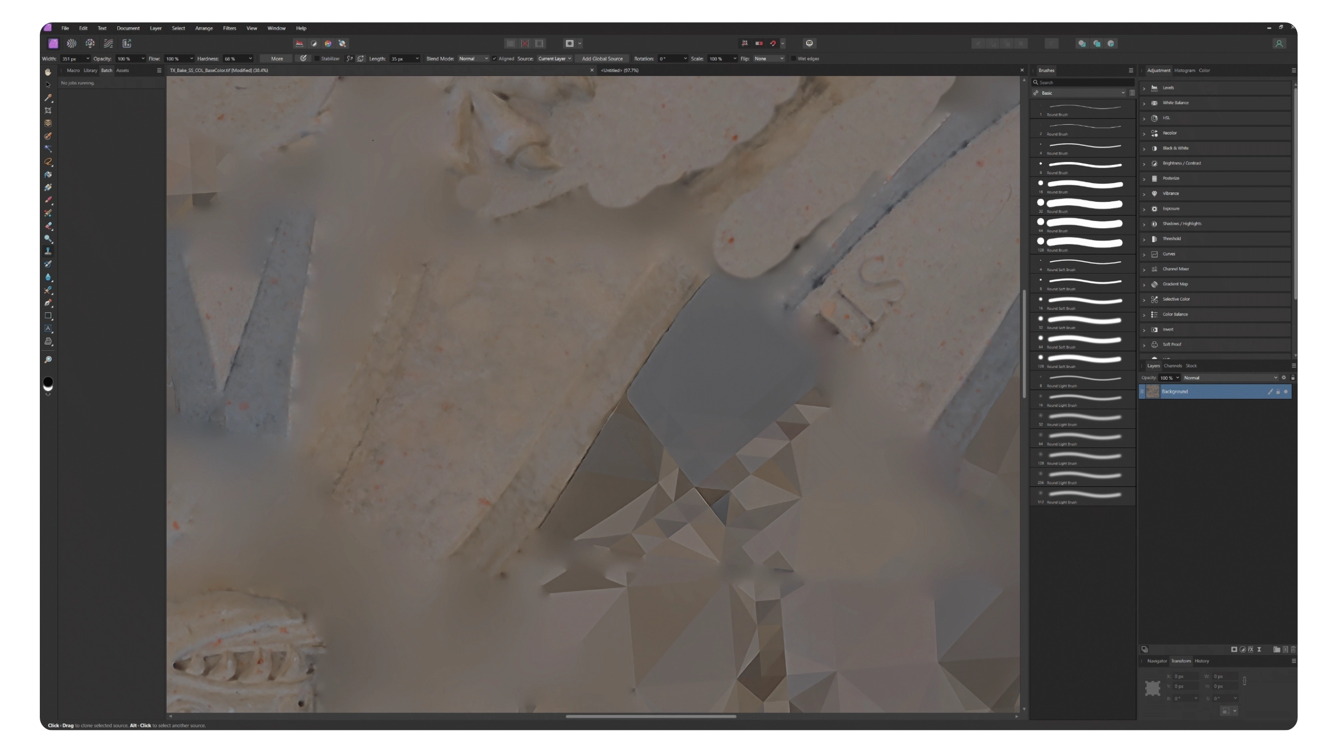Toggle Background layer visibility dot
The width and height of the screenshot is (1324, 745).
pos(1286,392)
